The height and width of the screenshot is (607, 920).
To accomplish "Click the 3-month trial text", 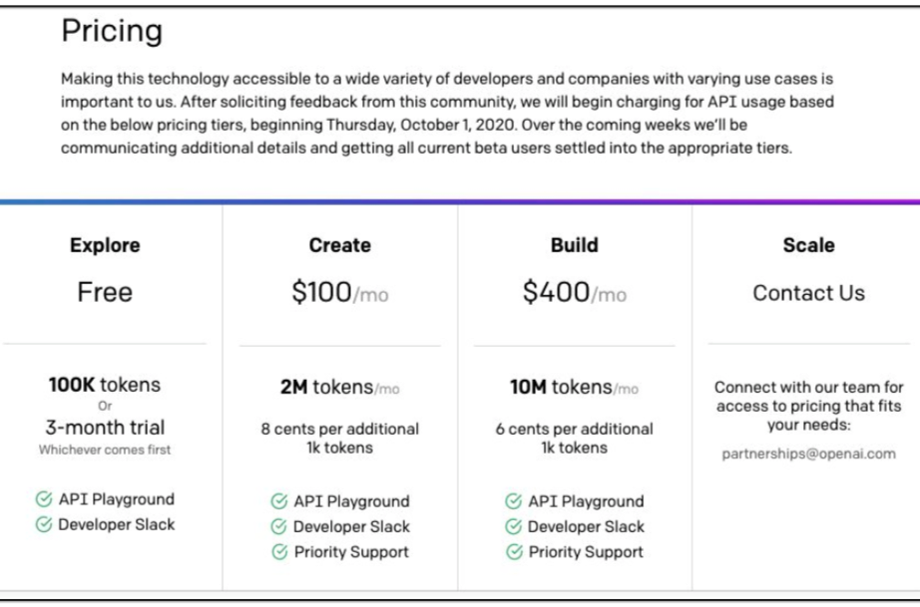I will tap(105, 428).
